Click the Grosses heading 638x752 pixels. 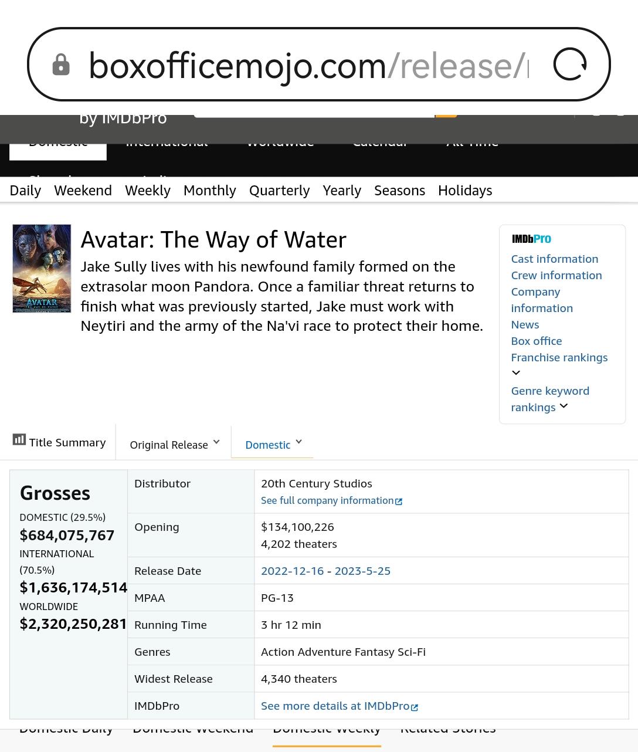pyautogui.click(x=55, y=493)
